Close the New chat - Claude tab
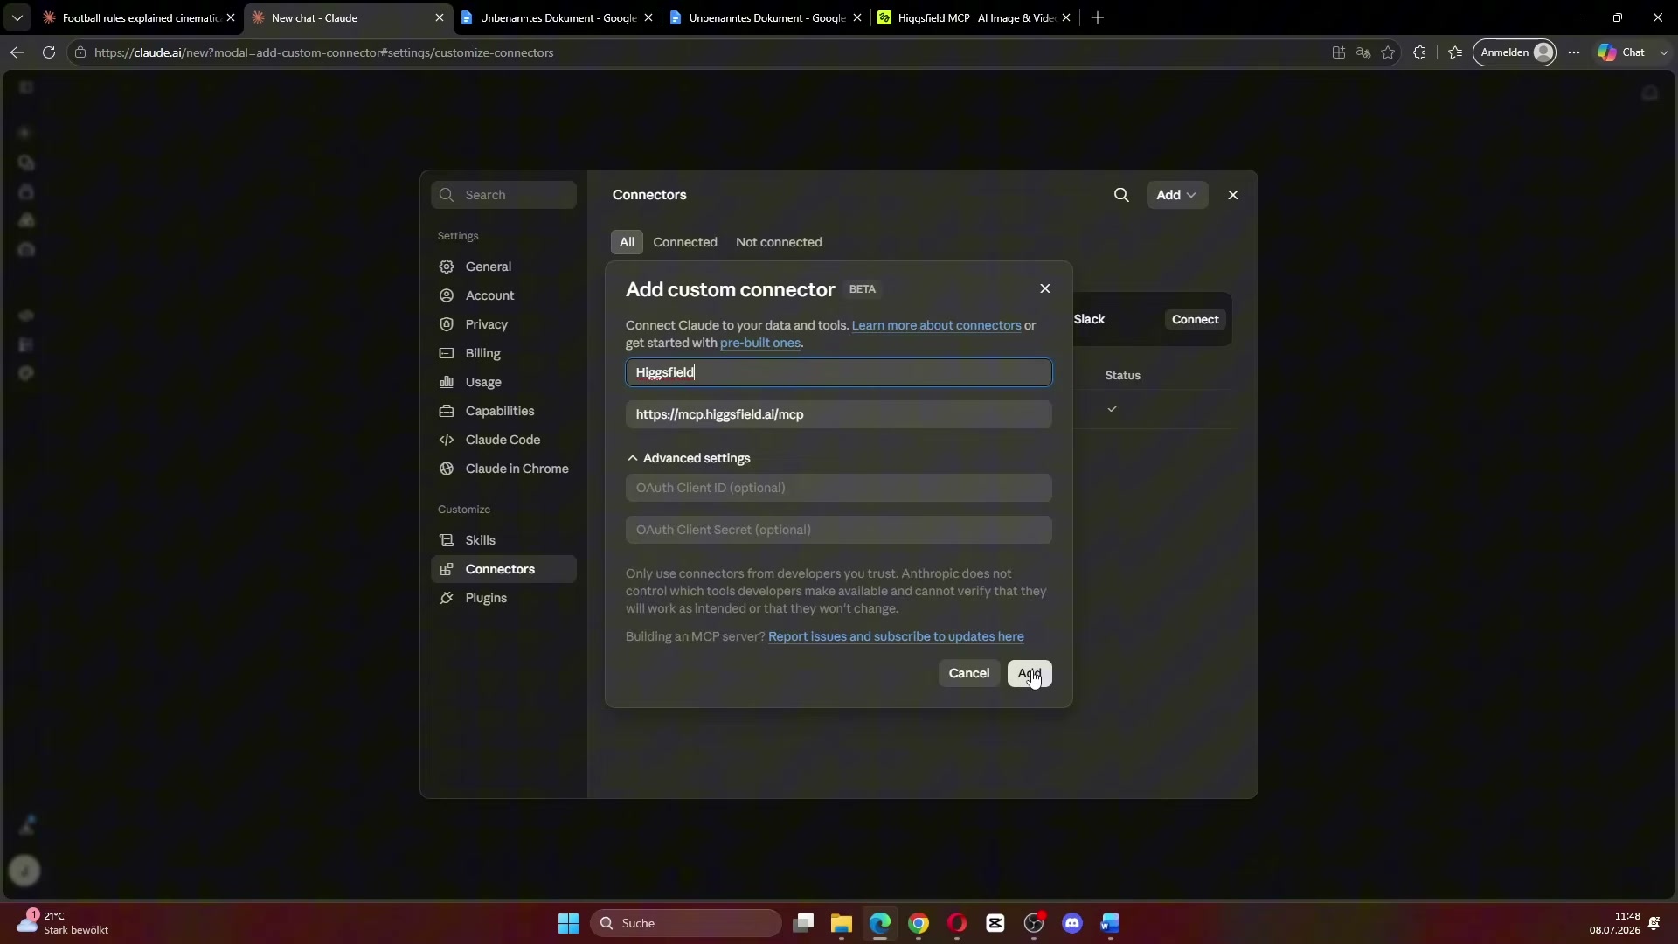The image size is (1678, 944). [x=439, y=17]
